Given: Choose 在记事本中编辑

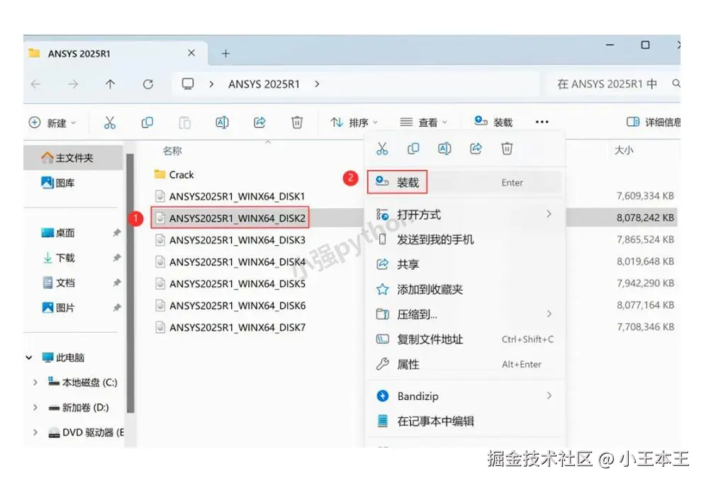Looking at the screenshot, I should [x=464, y=421].
